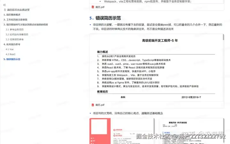Open sub-item 3.1 参考业务项目
Screen dimensions: 230x144
pos(14,29)
